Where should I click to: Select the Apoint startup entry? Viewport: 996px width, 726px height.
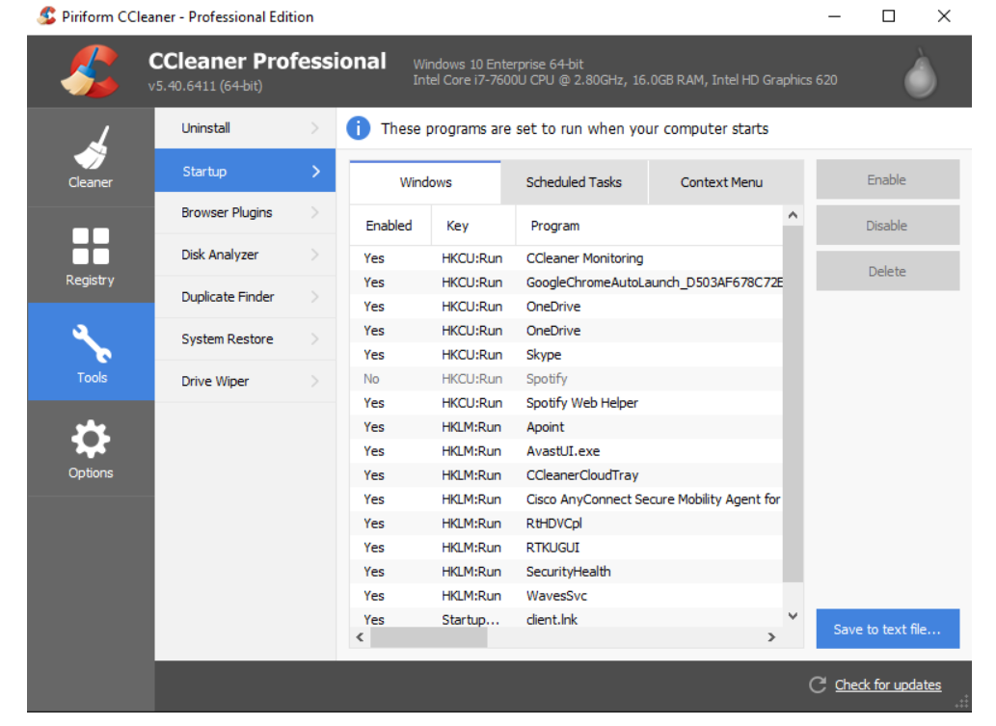(566, 427)
